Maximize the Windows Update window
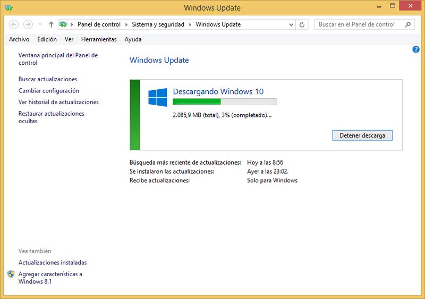The image size is (425, 299). (x=393, y=6)
